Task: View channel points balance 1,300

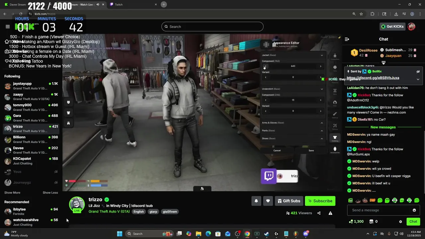Action: click(356, 221)
